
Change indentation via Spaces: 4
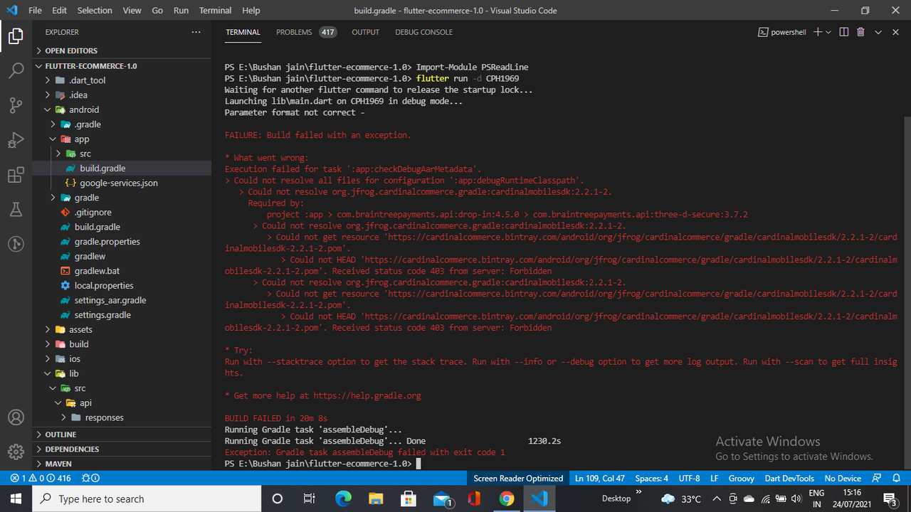(652, 479)
